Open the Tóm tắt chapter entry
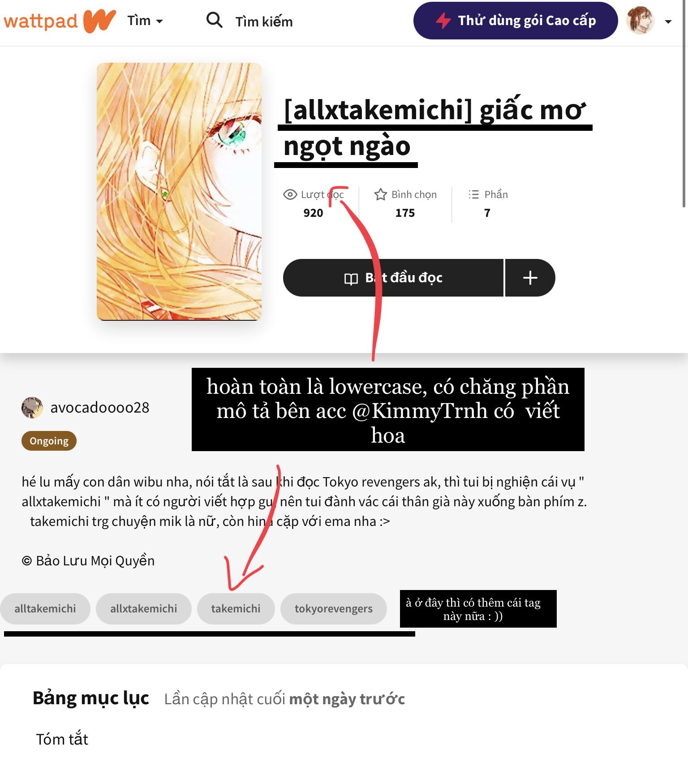 coord(62,739)
